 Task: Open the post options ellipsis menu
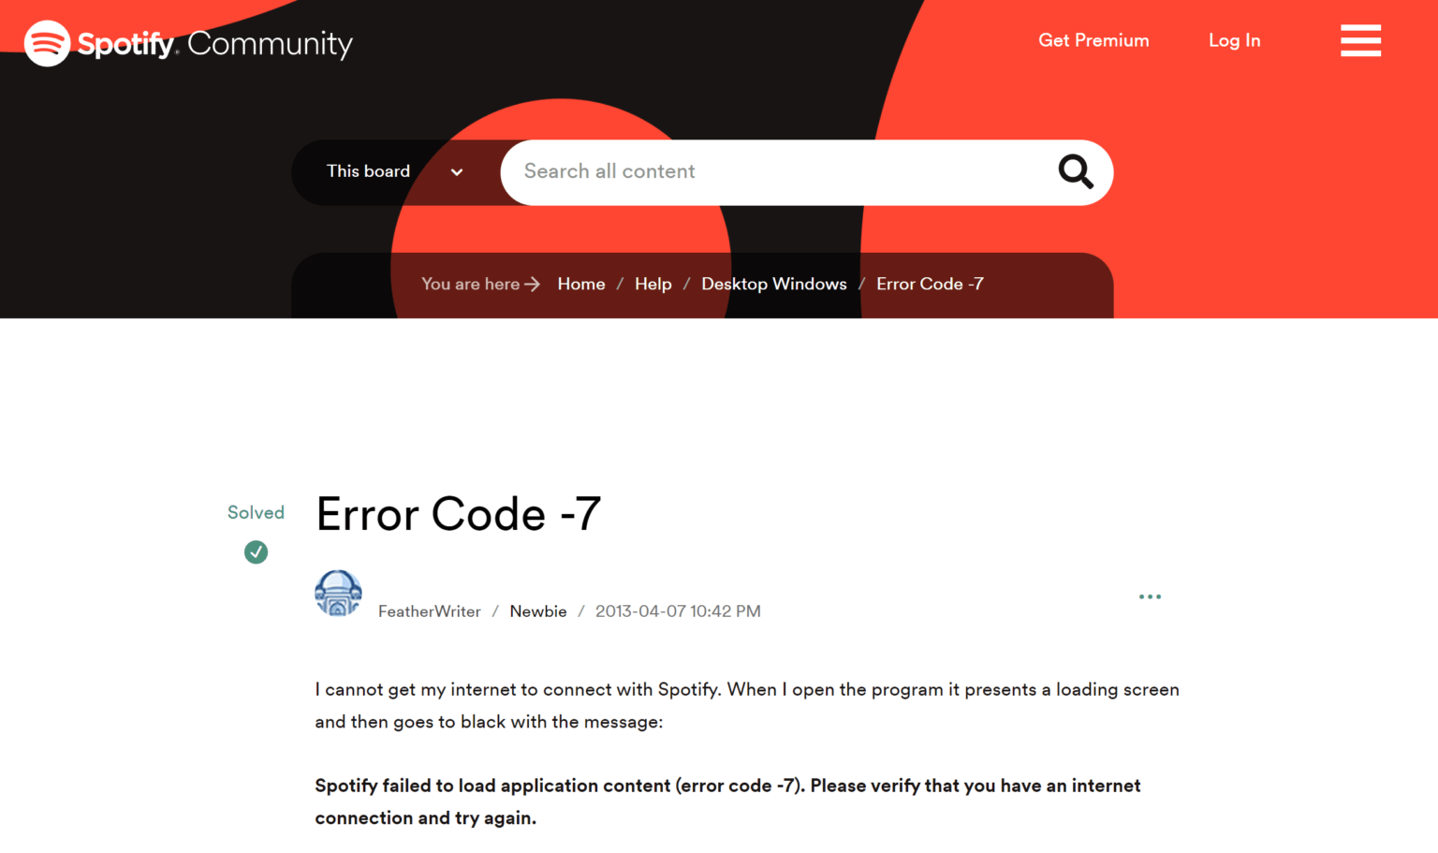(1150, 596)
